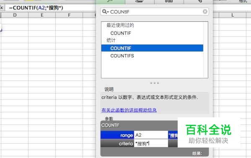Viewport: 251px width, 158px height.
Task: Select the highlighted COUNTIF under 统计
Action: tap(152, 48)
